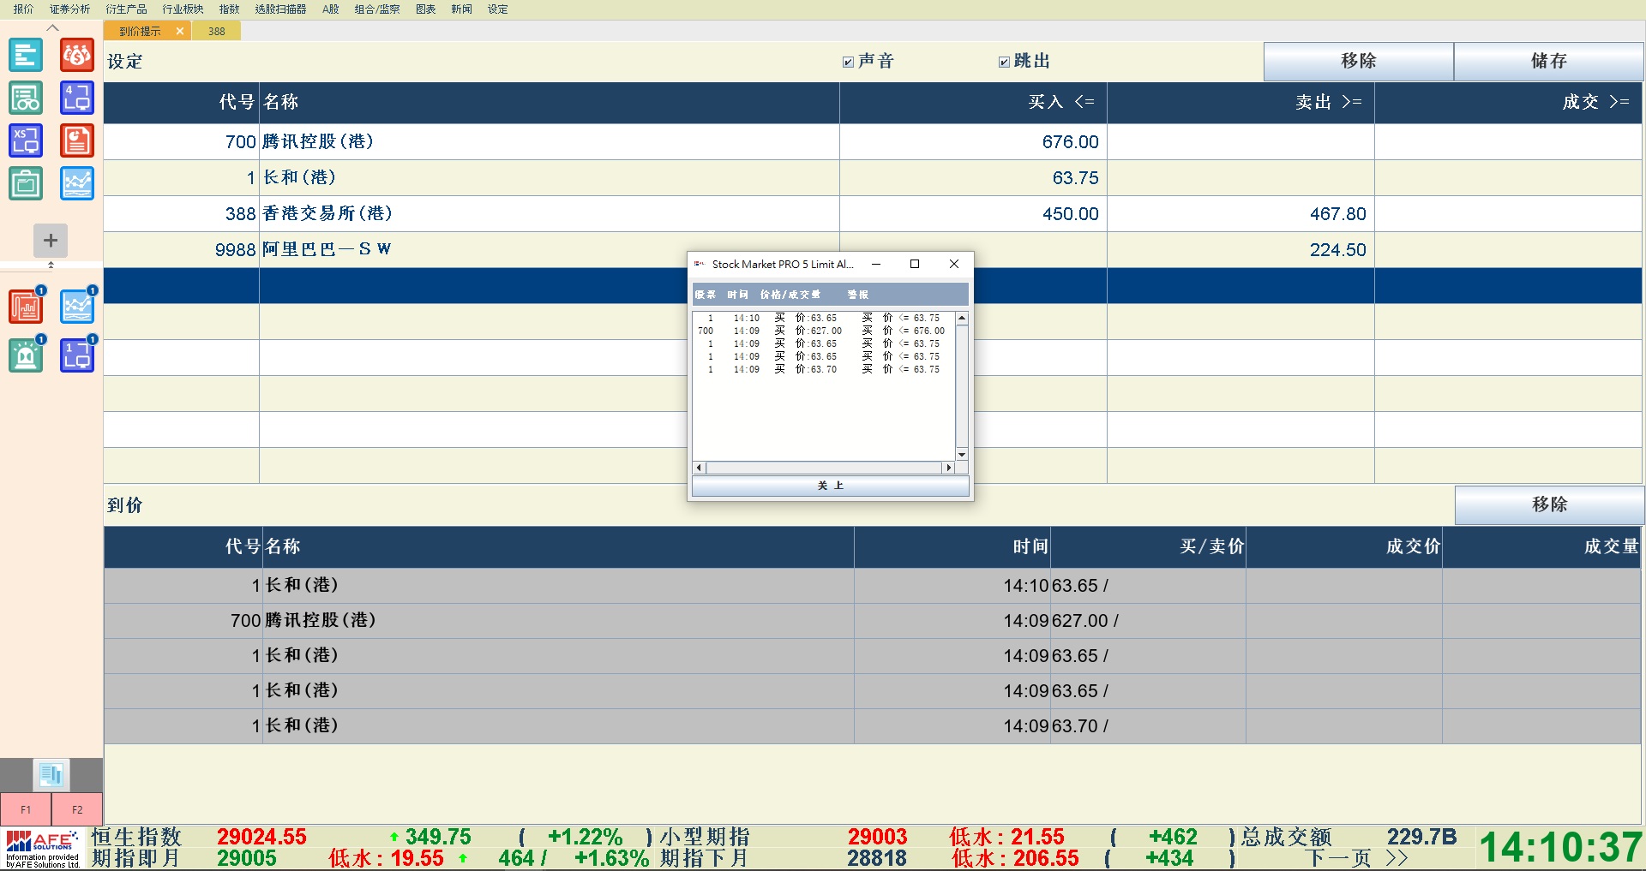Go to next page of index ticker (下一页)
This screenshot has width=1646, height=871.
click(x=1359, y=858)
